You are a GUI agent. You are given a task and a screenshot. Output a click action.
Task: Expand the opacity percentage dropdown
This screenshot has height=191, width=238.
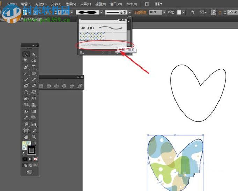pos(164,12)
